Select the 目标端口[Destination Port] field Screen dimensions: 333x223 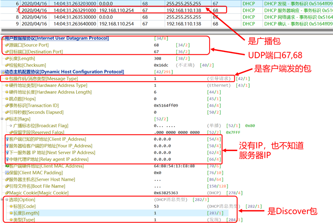tap(36, 52)
